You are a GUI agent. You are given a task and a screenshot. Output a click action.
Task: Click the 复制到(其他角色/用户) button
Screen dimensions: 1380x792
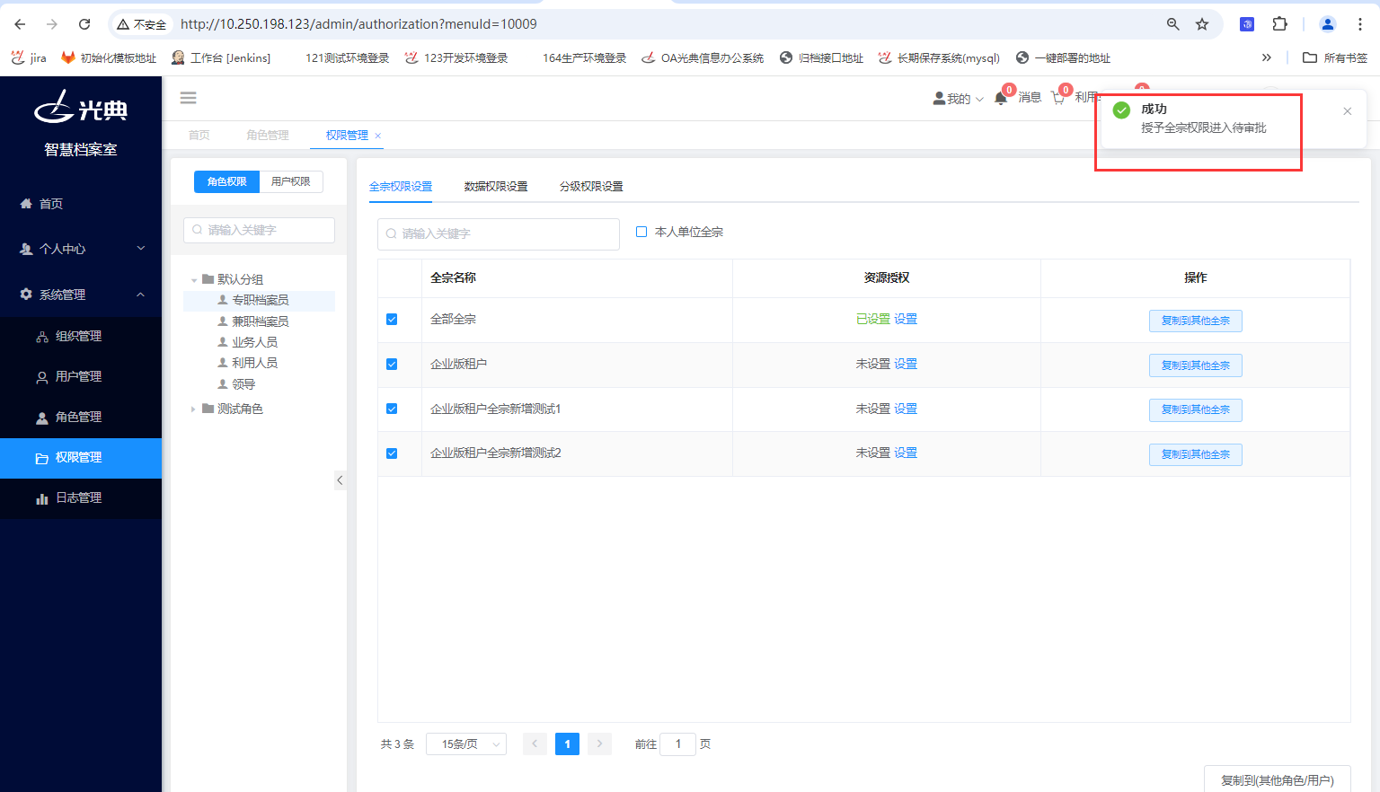(1278, 779)
